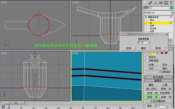Click the 连接 connect button

point(163,97)
